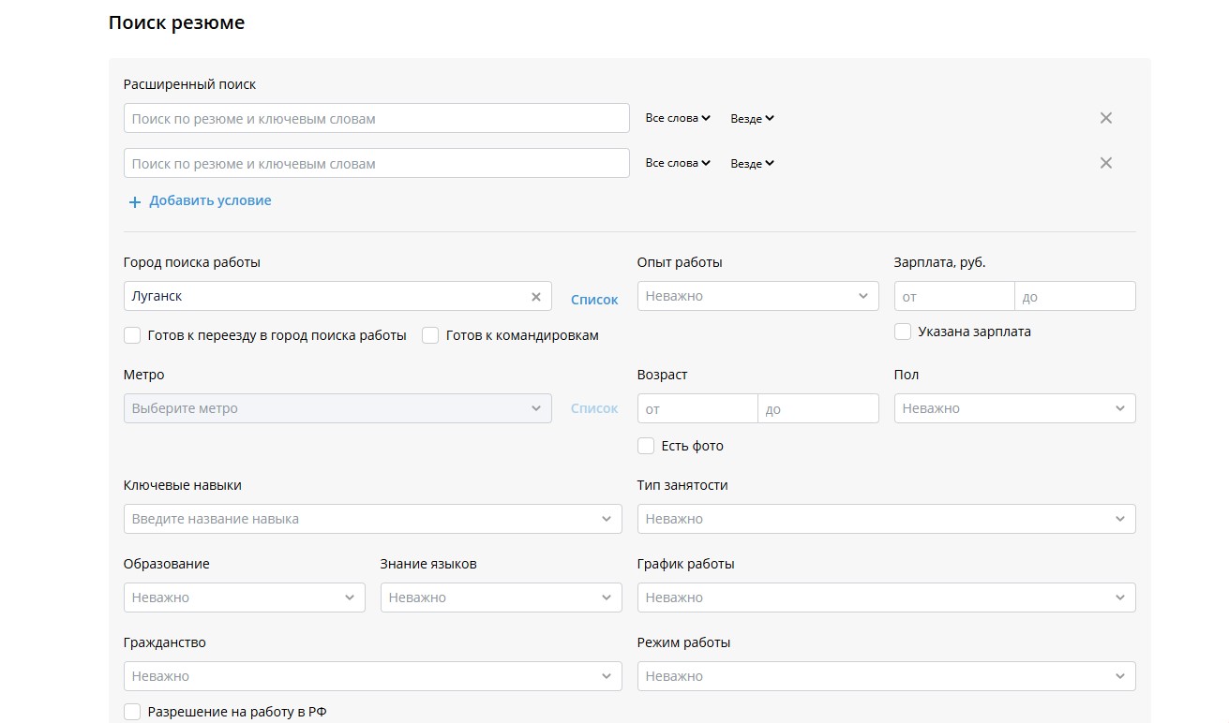Remove the first search condition row
The image size is (1229, 723).
click(1105, 118)
